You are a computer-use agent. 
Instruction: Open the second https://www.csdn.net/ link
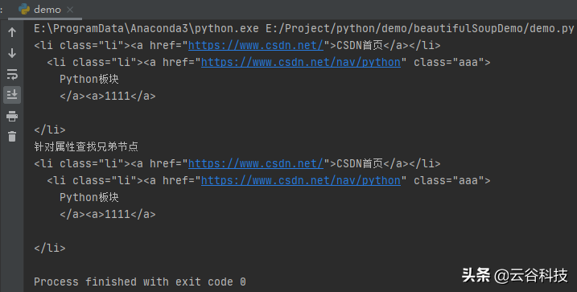point(256,163)
